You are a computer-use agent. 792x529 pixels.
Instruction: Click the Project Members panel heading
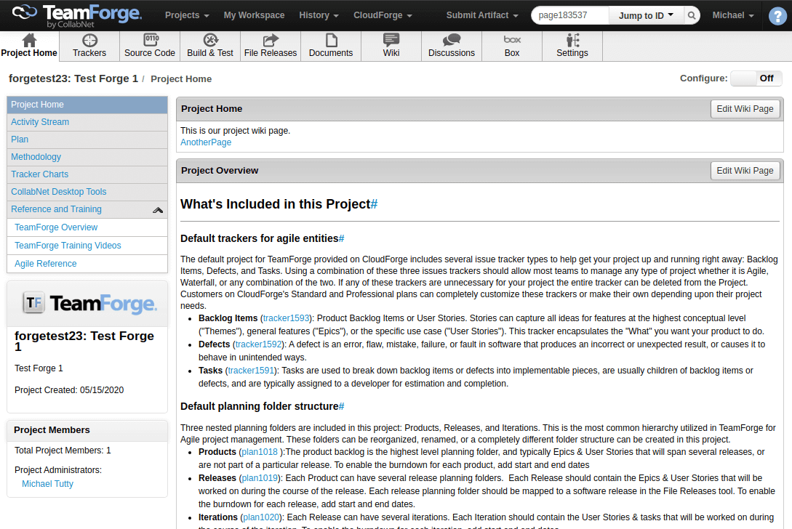pyautogui.click(x=52, y=430)
